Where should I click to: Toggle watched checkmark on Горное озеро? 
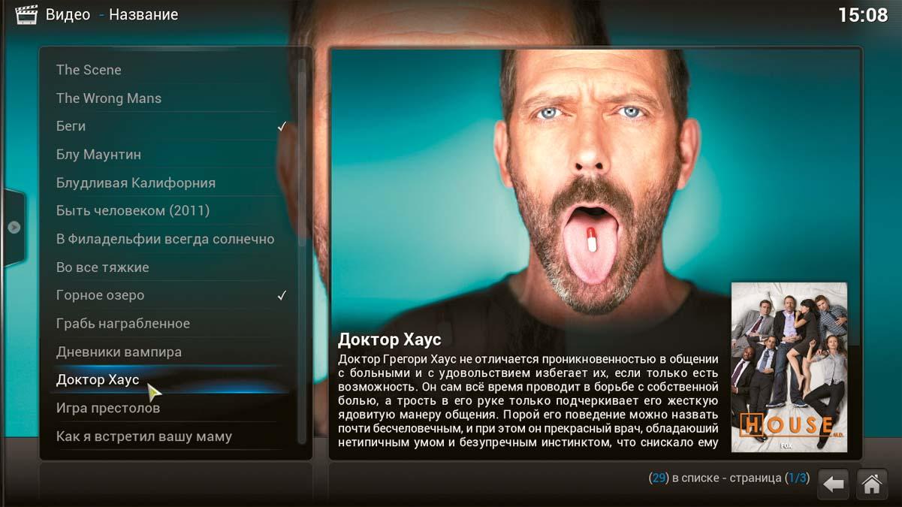tap(282, 295)
